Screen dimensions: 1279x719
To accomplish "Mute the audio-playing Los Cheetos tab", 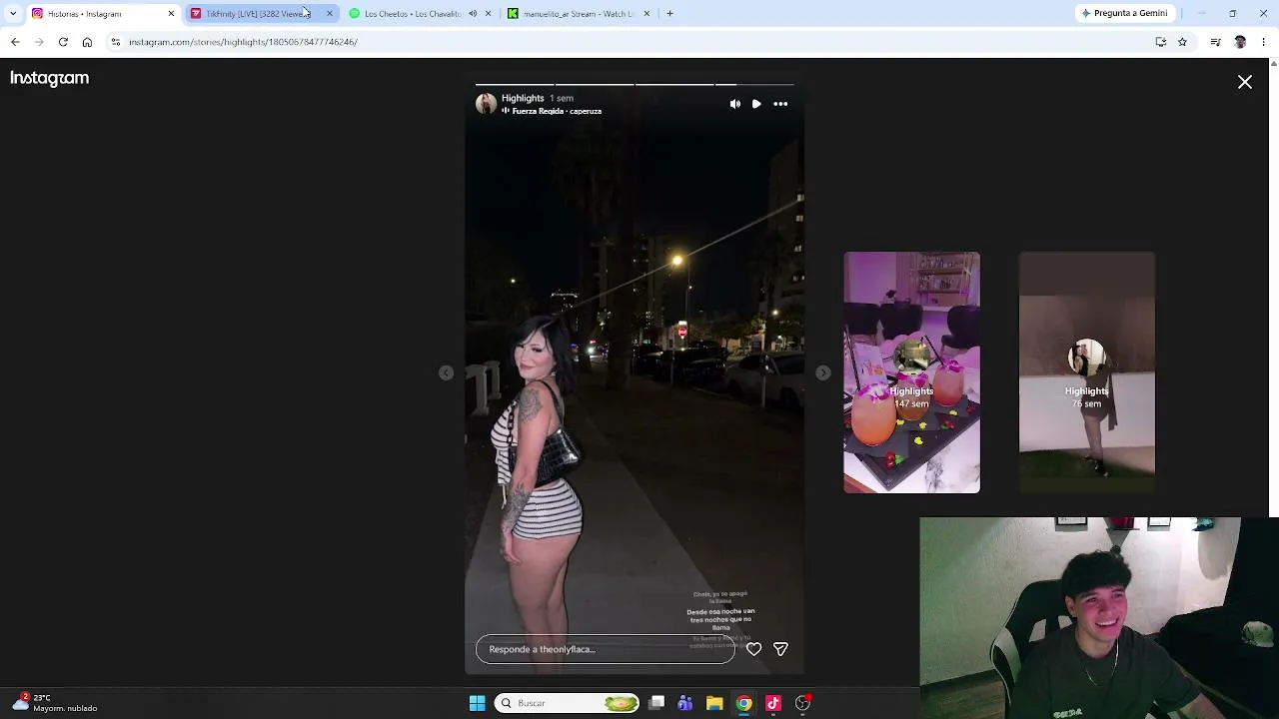I will pos(473,14).
